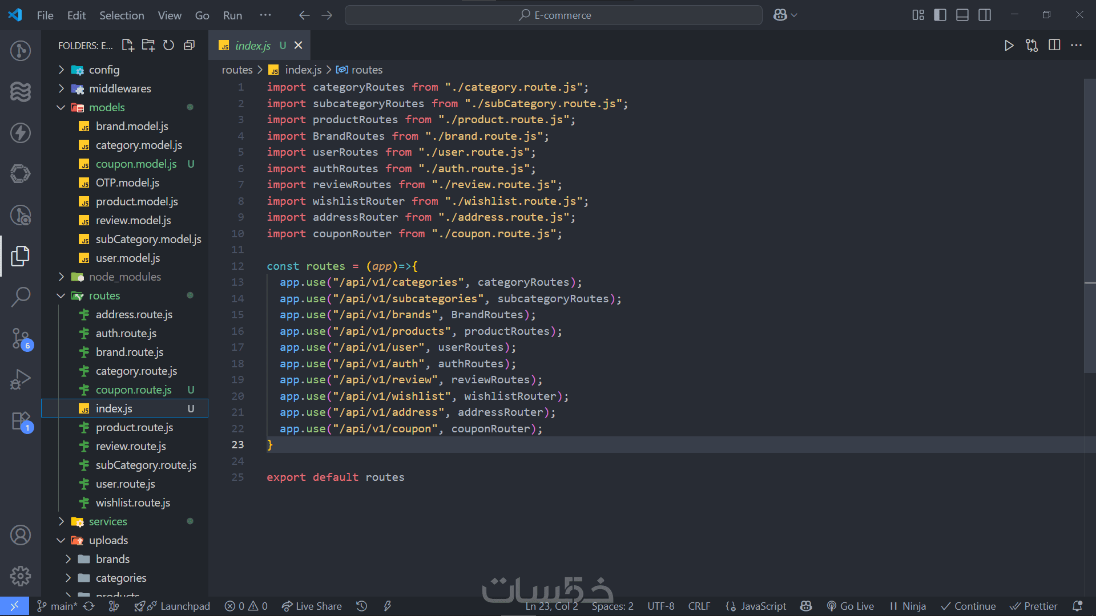1096x616 pixels.
Task: Click the New File icon in explorer
Action: tap(128, 46)
